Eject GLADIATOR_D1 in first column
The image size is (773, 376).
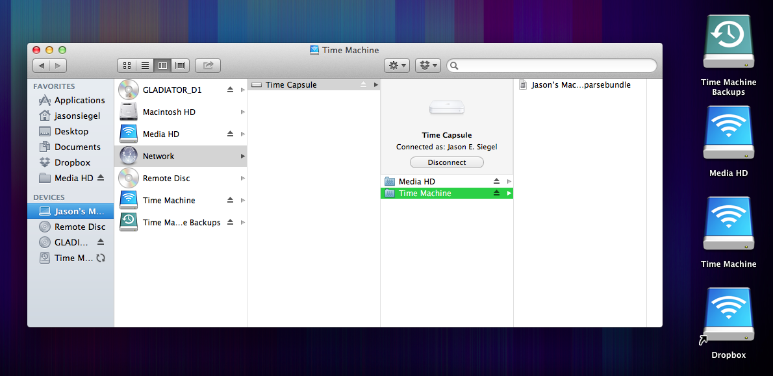(x=230, y=90)
